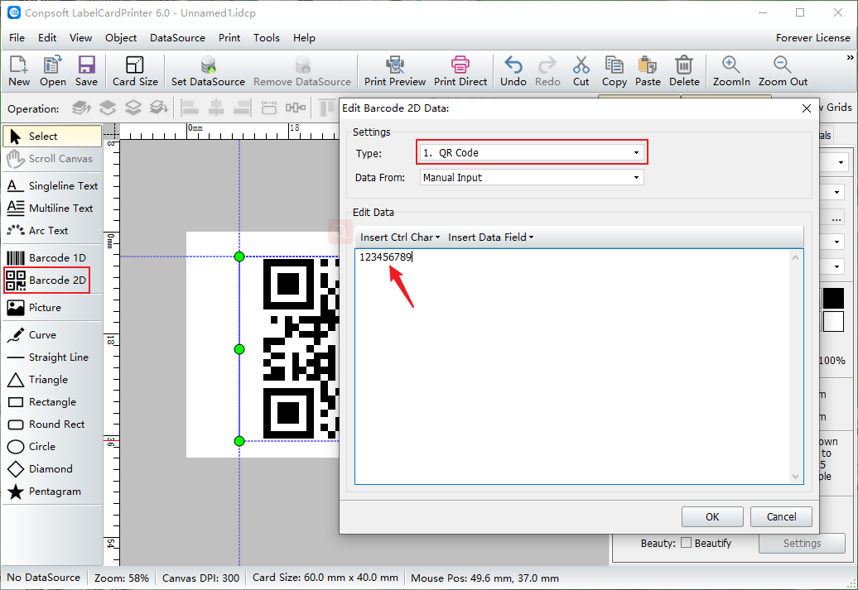Click the ZoomIn magnifier icon
Viewport: 858px width, 590px height.
pyautogui.click(x=731, y=71)
